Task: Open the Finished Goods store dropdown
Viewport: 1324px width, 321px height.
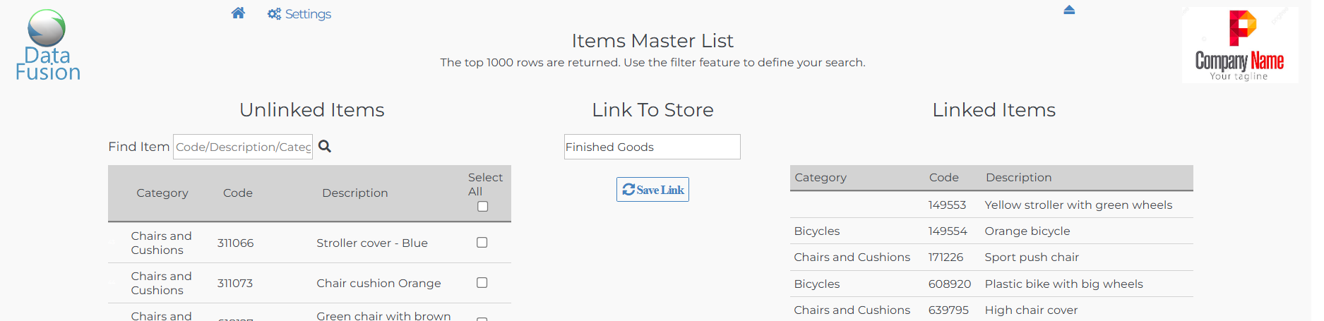Action: tap(652, 147)
